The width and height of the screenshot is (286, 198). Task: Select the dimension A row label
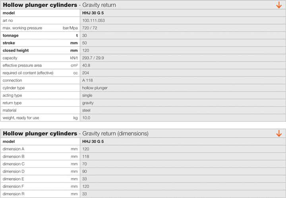tap(14, 149)
